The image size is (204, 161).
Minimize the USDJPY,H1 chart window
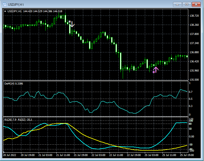177,4
